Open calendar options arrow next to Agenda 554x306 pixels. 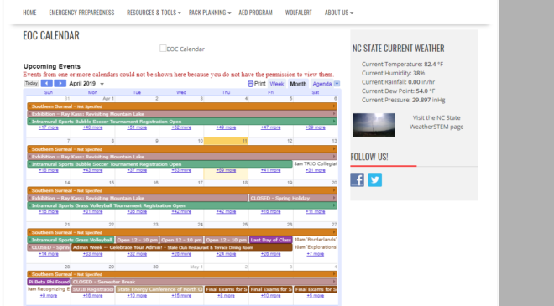coord(337,84)
